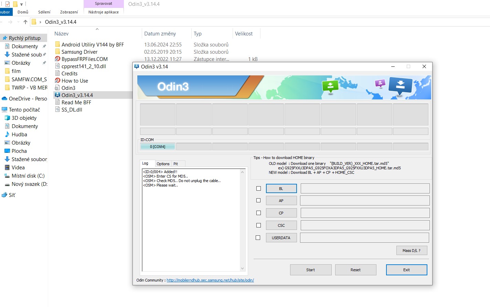Select the How to Use shortcut icon
The width and height of the screenshot is (490, 307).
click(57, 81)
